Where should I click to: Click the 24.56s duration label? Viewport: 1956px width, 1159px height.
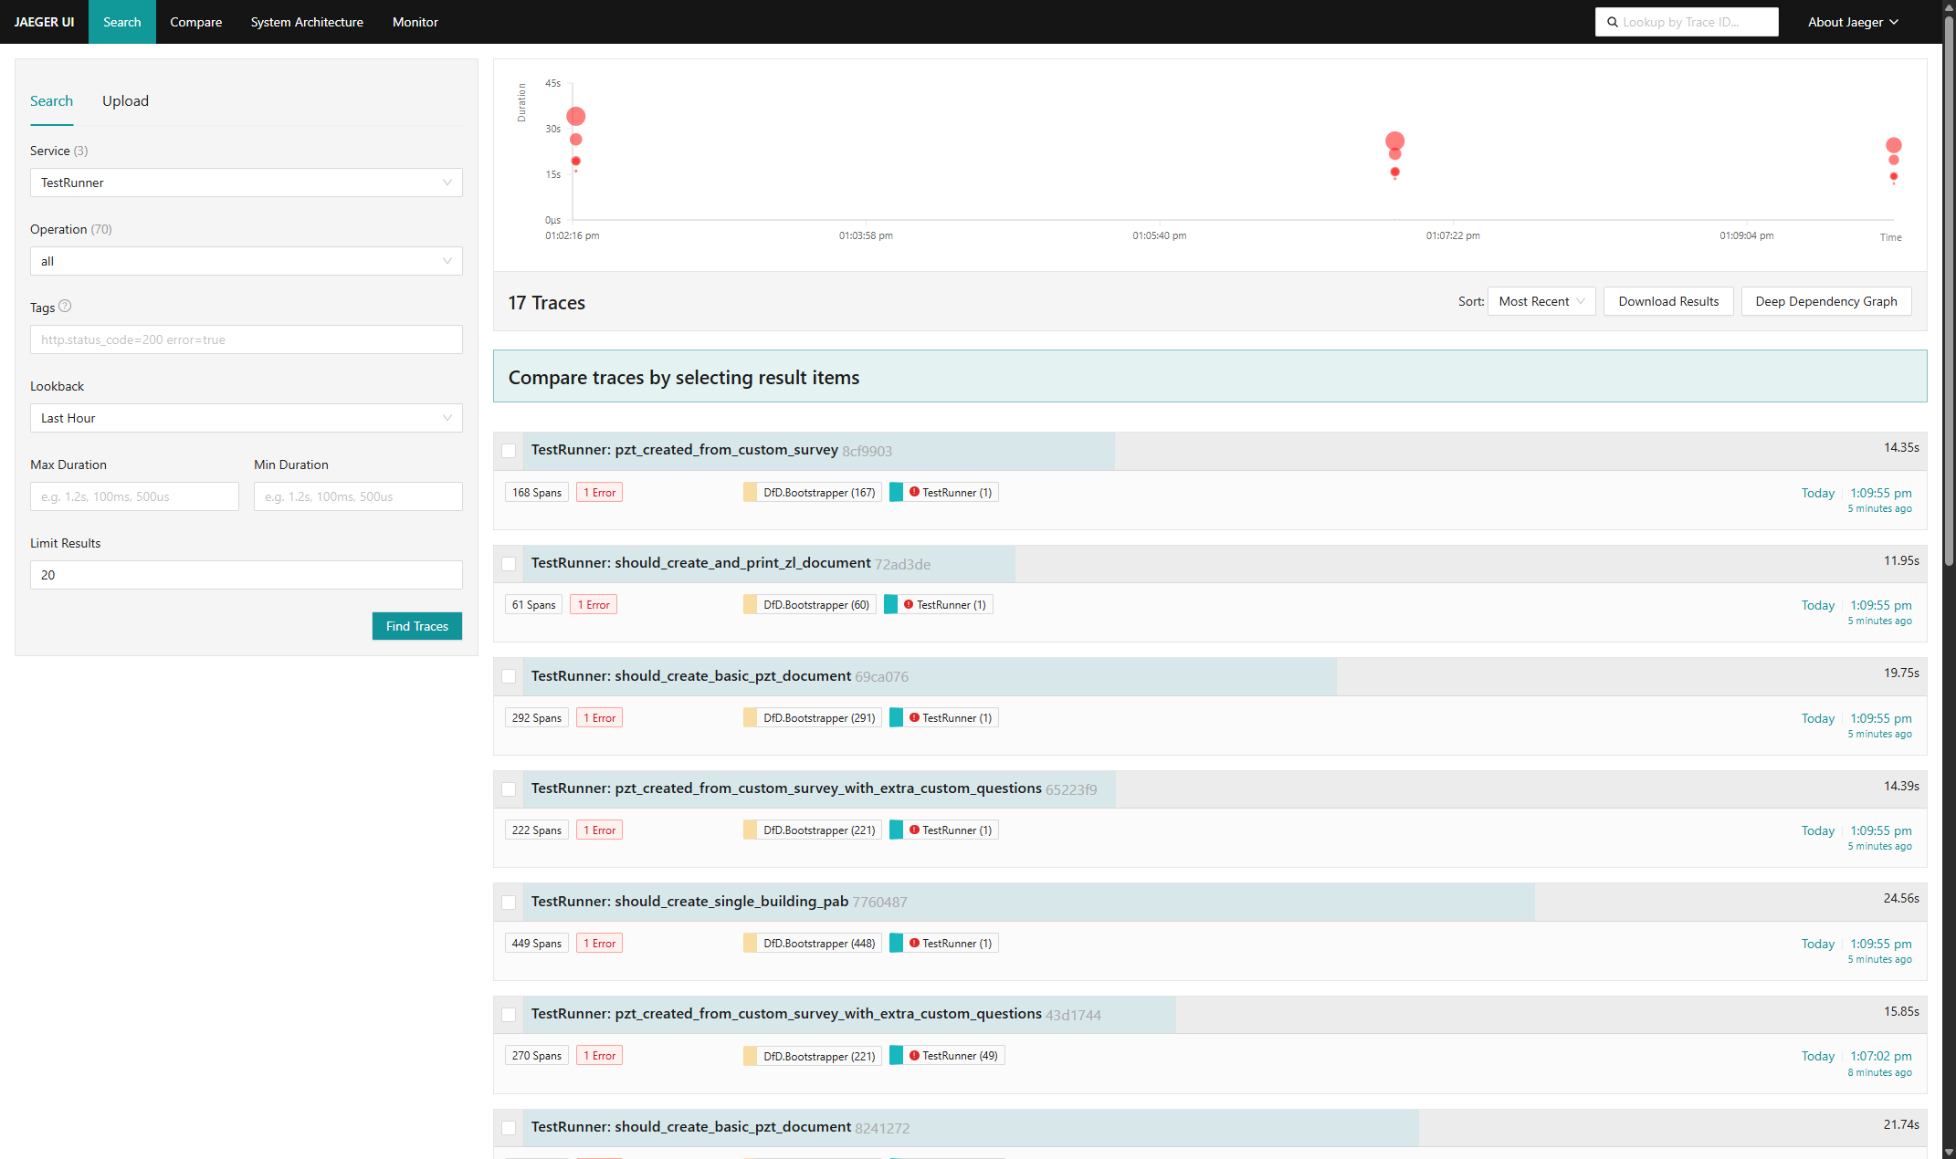click(x=1901, y=898)
